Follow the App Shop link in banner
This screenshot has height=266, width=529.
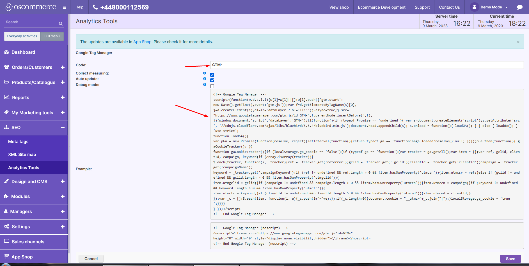(142, 42)
